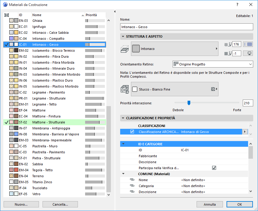
Task: Click the fill icon of Tegola - Tetto
Action: 11,170
